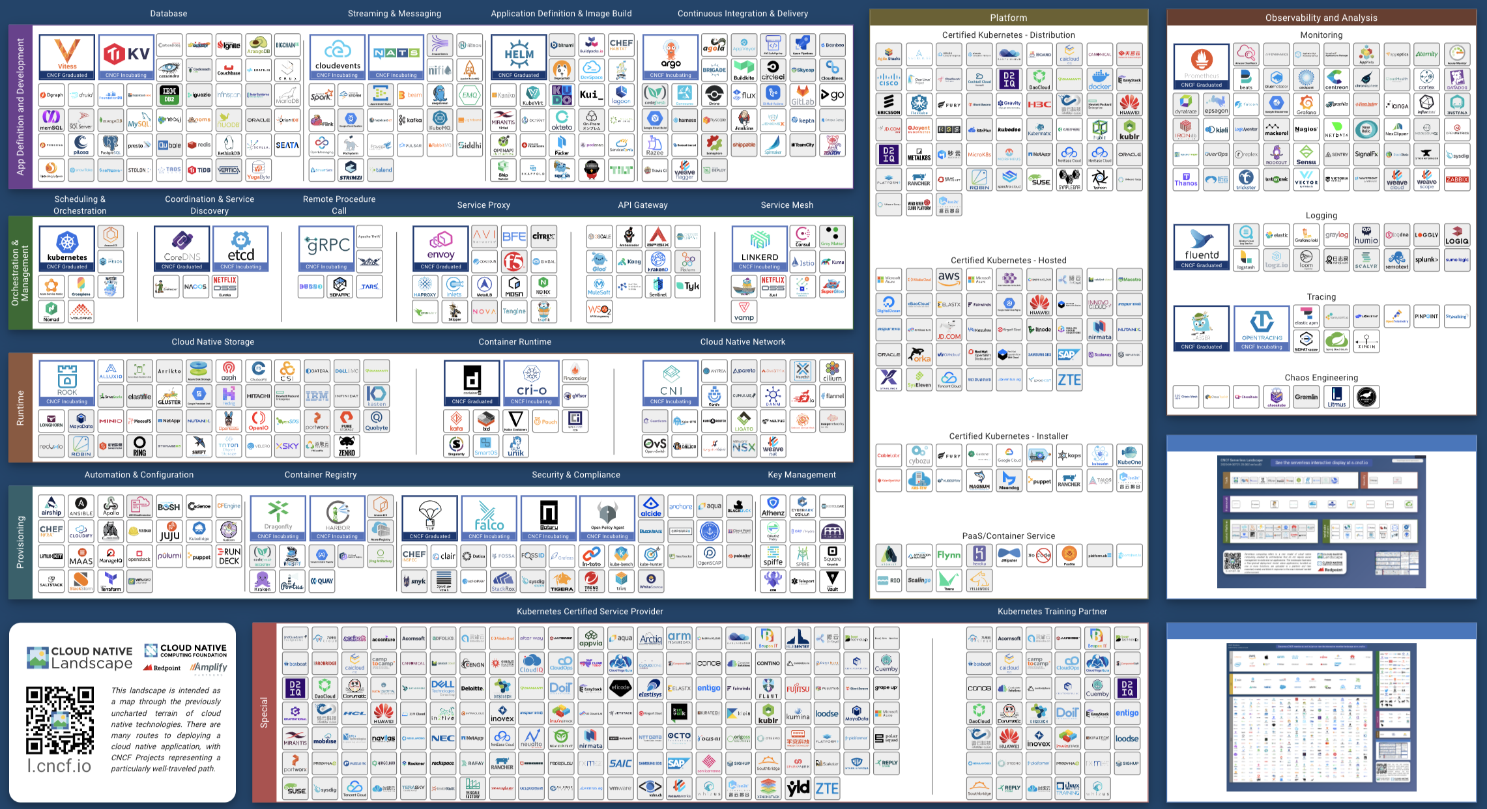The image size is (1487, 809).
Task: Open the members landscape thumbnail
Action: [x=1321, y=717]
